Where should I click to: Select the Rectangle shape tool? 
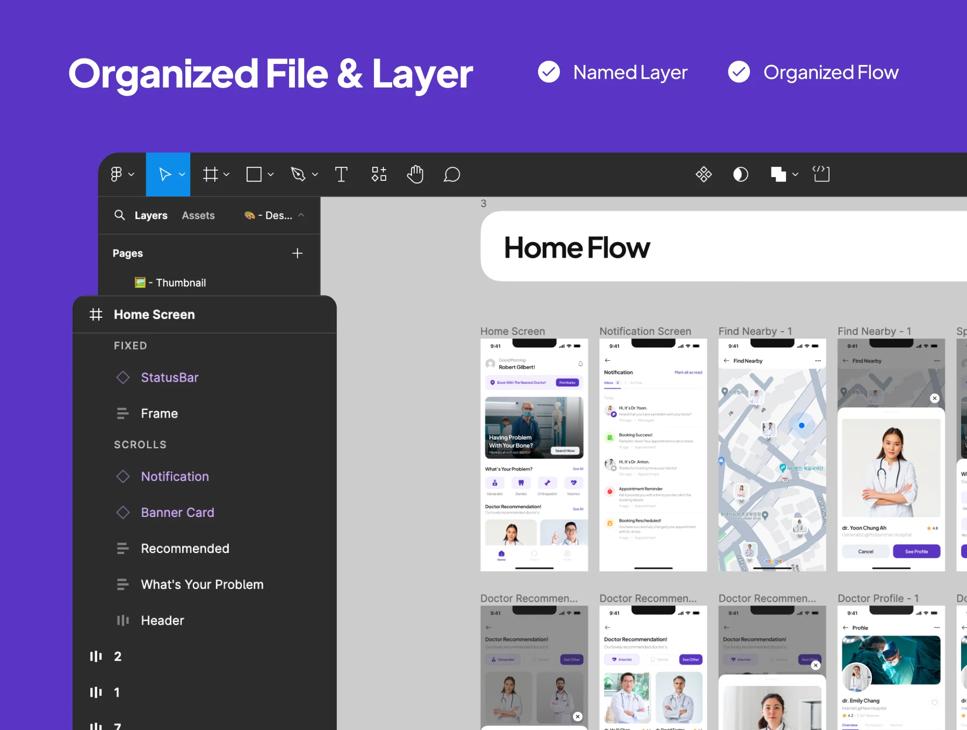click(x=254, y=174)
